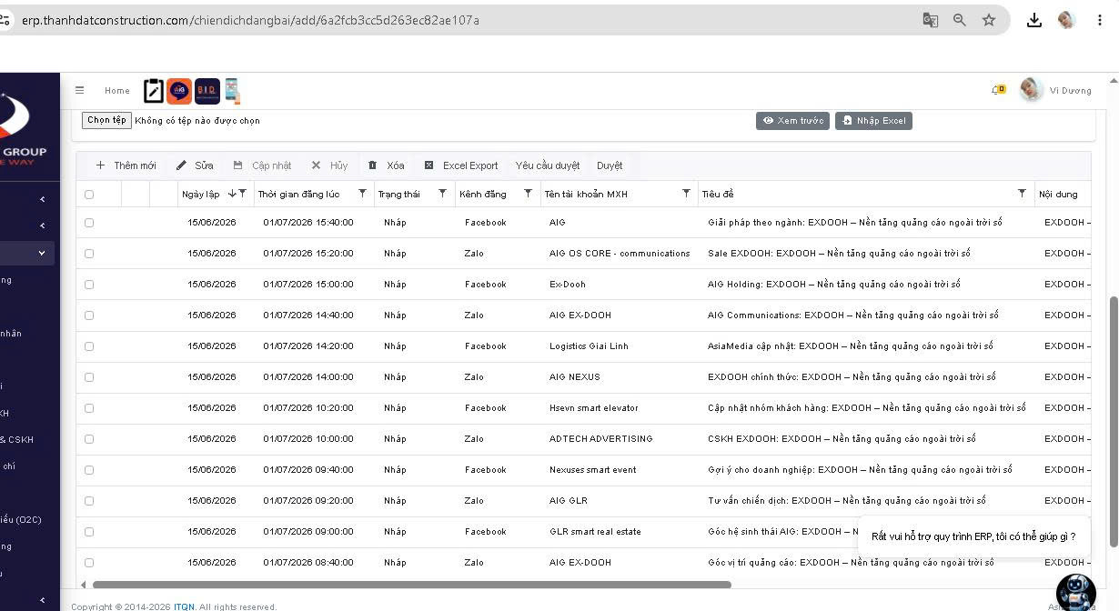The image size is (1119, 611).
Task: Click the 01/07/2026 08:40:00 time cell
Action: click(308, 563)
